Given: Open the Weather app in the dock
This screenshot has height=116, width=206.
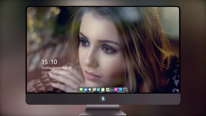Looking at the screenshot, I should [85, 89].
